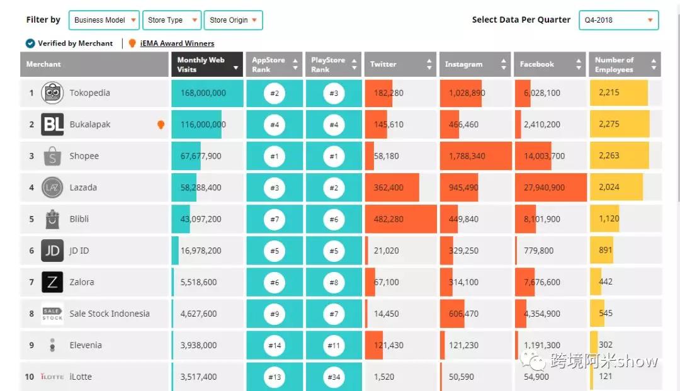Screen dimensions: 680x391
Task: Click Lazada's orange Facebook bar
Action: click(x=550, y=188)
